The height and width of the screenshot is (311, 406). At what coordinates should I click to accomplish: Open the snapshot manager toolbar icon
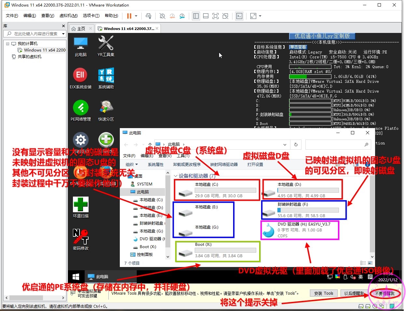pyautogui.click(x=182, y=16)
